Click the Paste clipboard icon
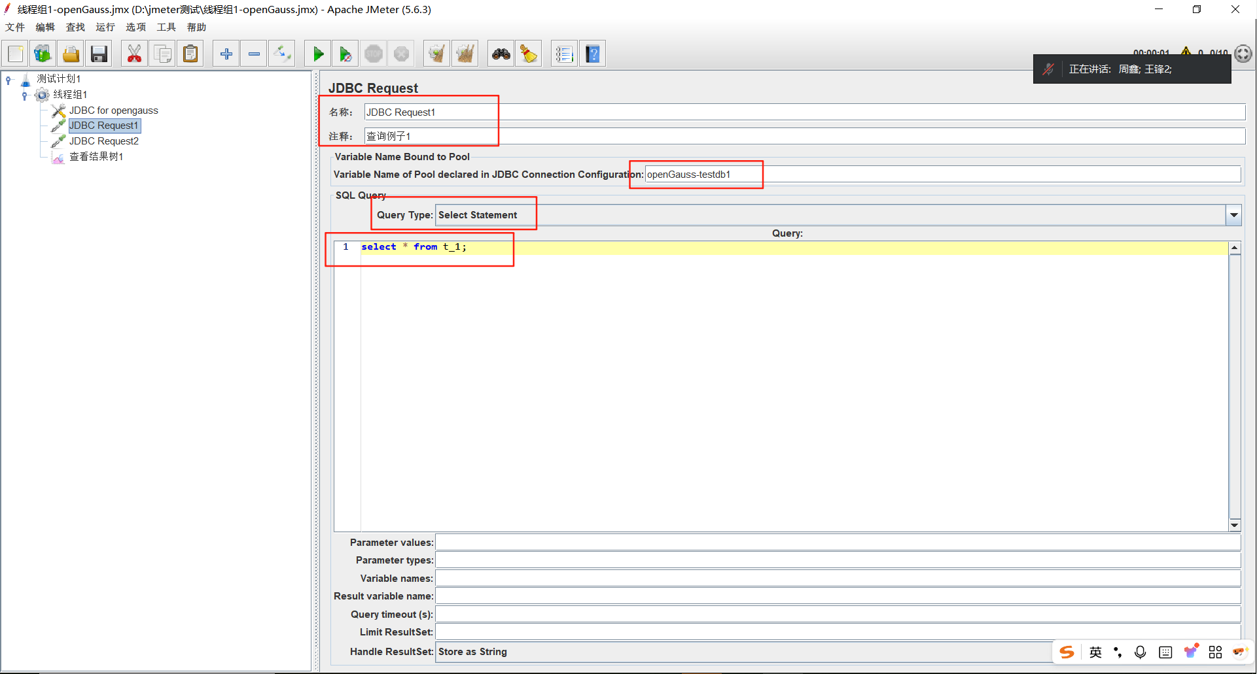The height and width of the screenshot is (674, 1257). (x=190, y=54)
